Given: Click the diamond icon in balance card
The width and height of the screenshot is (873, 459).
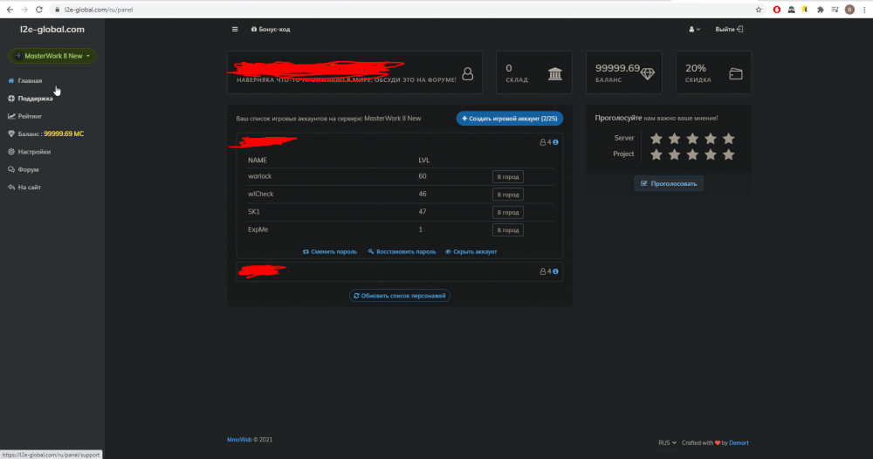Looking at the screenshot, I should coord(647,74).
